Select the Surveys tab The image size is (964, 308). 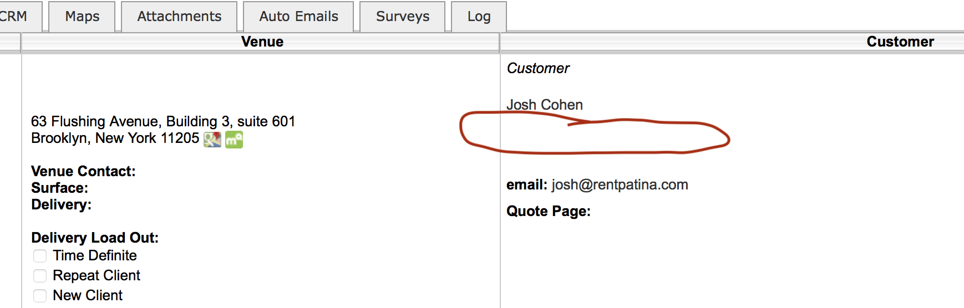(403, 17)
